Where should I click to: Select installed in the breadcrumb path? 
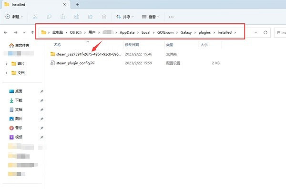click(x=225, y=32)
